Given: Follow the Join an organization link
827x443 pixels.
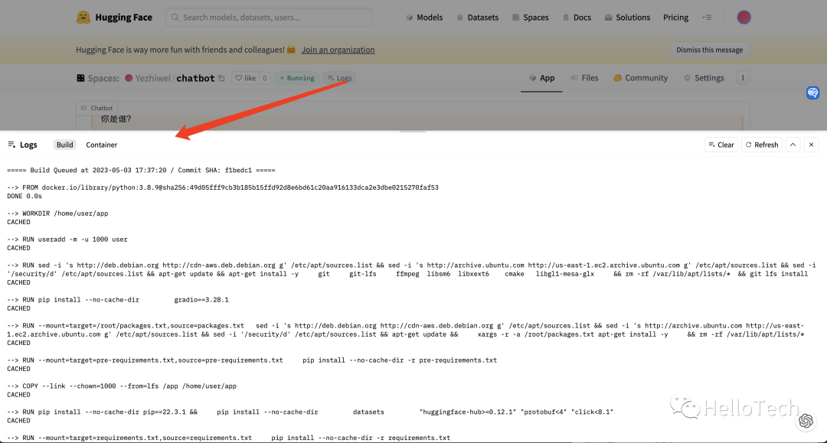Looking at the screenshot, I should (x=338, y=50).
